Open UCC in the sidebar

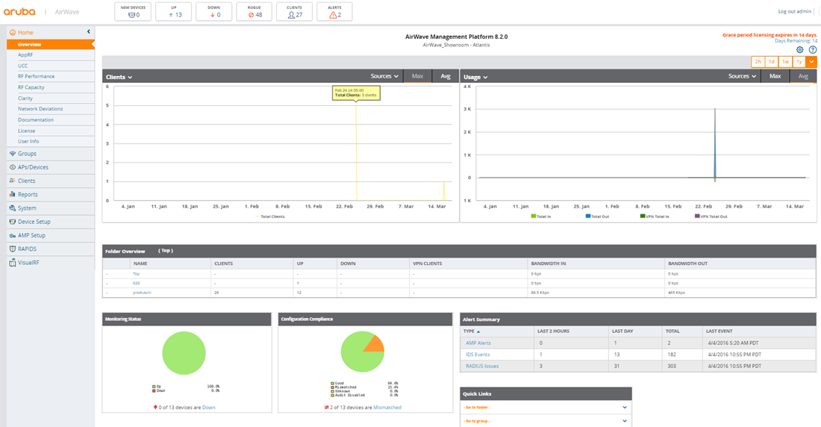[x=23, y=66]
